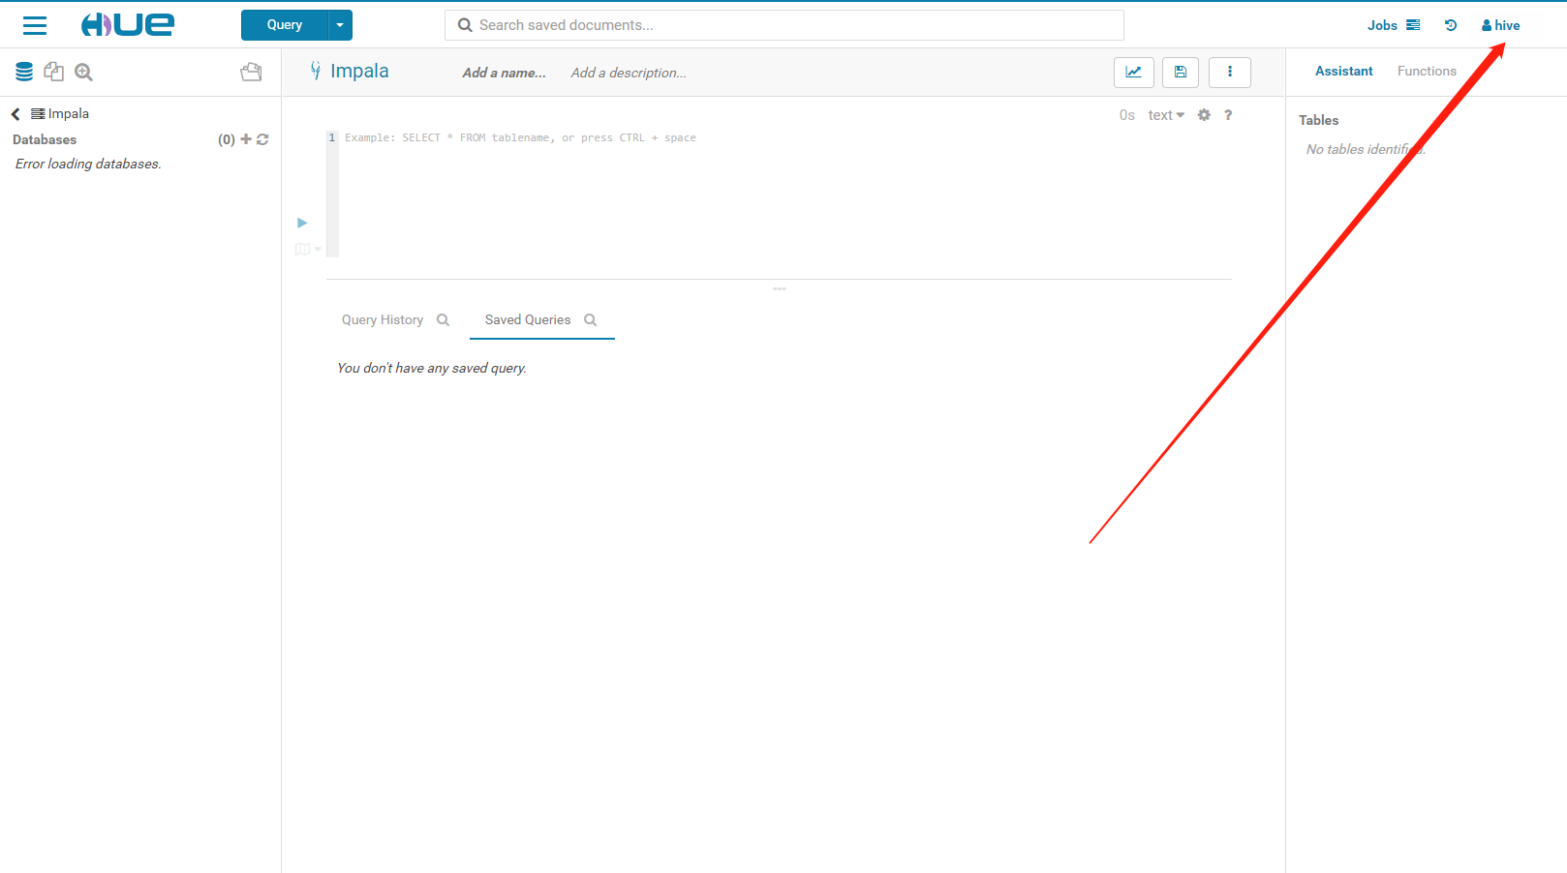Screen dimensions: 1567x873
Task: Focus the Search saved documents field
Action: 784,25
